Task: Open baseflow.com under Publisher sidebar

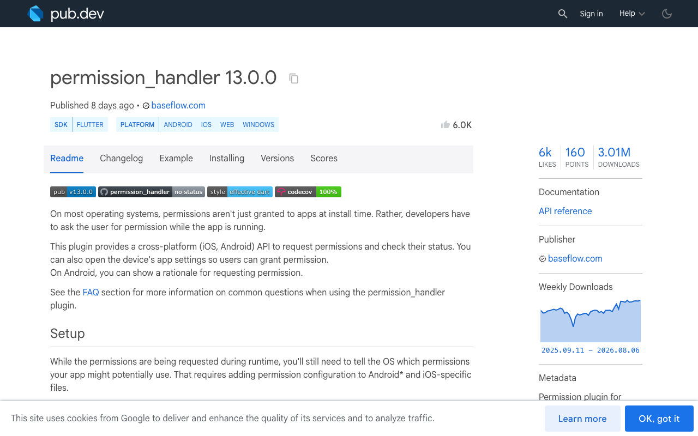Action: (x=575, y=259)
